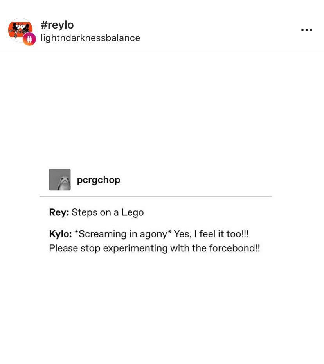Click the word "Please" starting the last line
324x364 pixels.
[x=63, y=248]
